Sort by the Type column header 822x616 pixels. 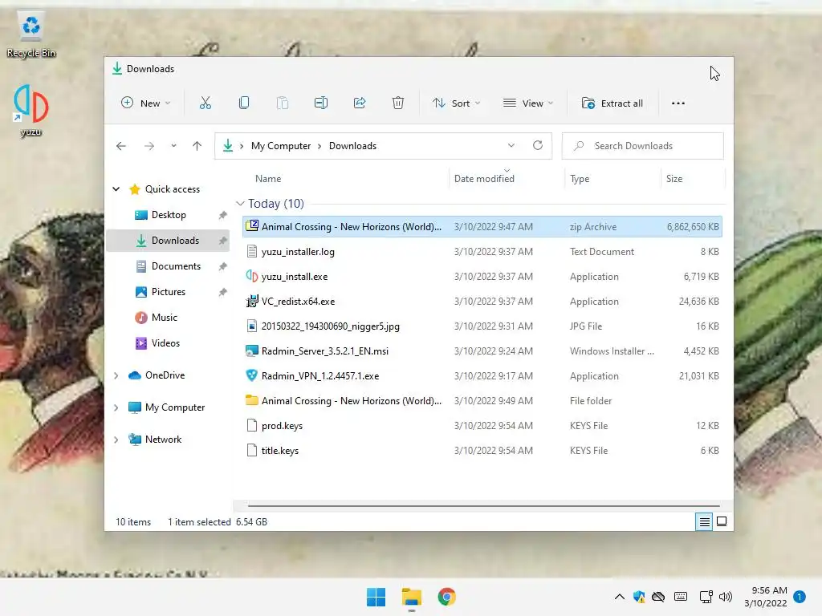click(580, 179)
